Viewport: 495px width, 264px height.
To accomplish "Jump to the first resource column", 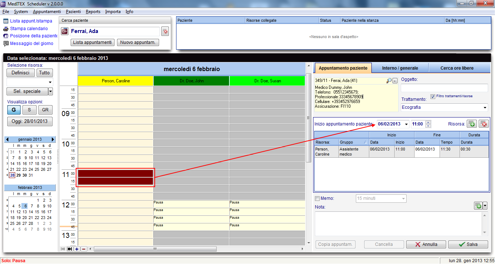I will tap(63, 249).
